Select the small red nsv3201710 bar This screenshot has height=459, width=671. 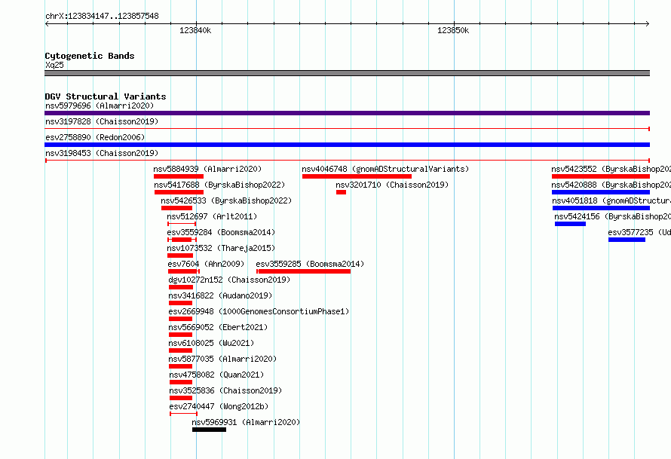[341, 192]
